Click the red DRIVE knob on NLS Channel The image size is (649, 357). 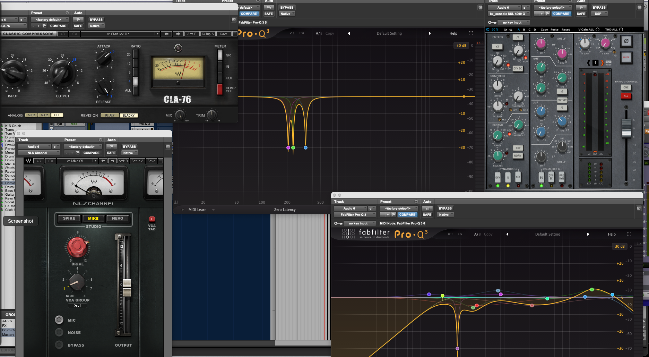pyautogui.click(x=78, y=247)
